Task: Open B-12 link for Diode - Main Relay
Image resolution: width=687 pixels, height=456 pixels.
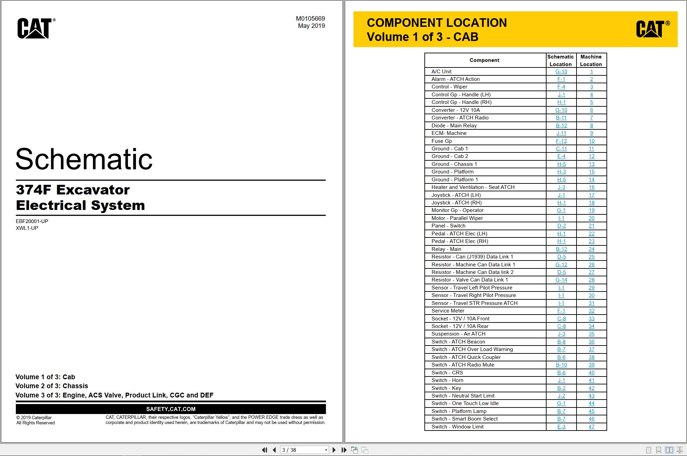Action: [561, 126]
